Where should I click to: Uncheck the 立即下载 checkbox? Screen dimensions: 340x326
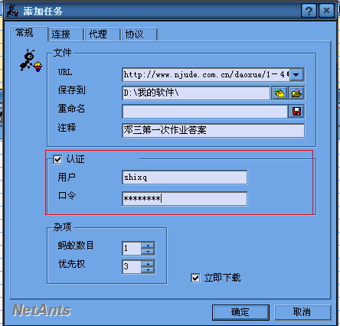[x=195, y=278]
